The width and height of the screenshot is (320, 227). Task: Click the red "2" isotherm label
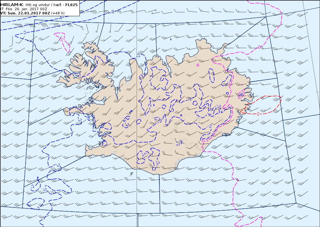[x=258, y=114]
